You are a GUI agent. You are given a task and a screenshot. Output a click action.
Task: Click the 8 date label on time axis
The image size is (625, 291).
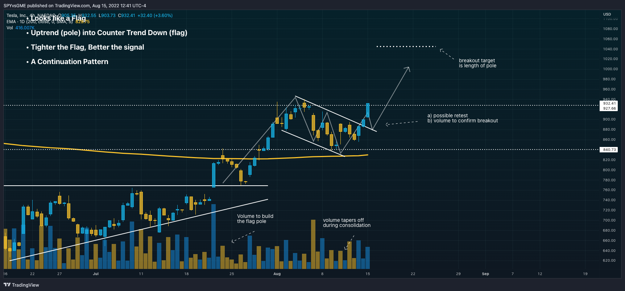322,274
